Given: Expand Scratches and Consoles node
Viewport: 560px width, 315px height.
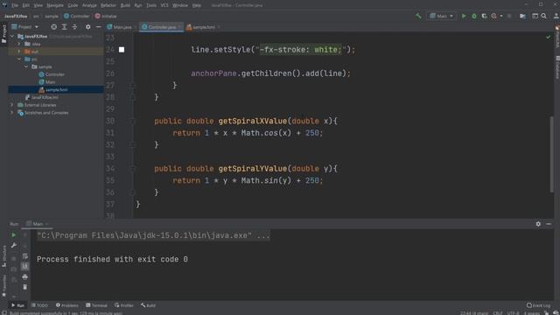Looking at the screenshot, I should pyautogui.click(x=11, y=113).
